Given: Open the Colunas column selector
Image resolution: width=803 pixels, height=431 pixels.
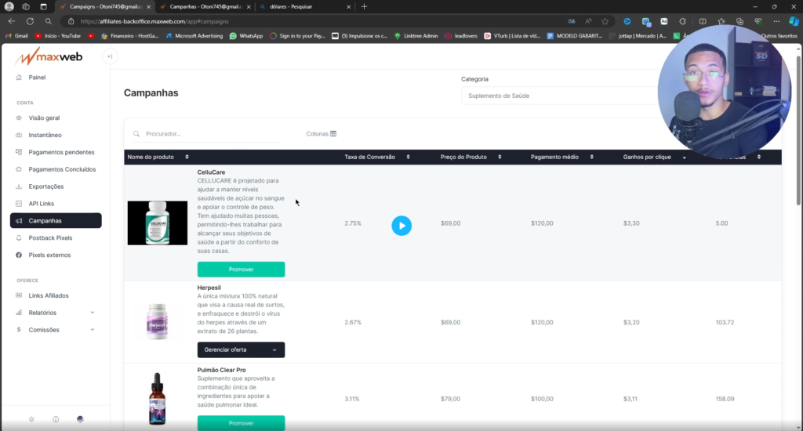Looking at the screenshot, I should [x=321, y=134].
